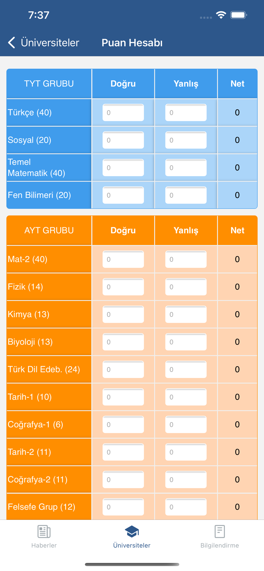
Task: Switch to the Bilgilendirme tab label
Action: [x=220, y=545]
